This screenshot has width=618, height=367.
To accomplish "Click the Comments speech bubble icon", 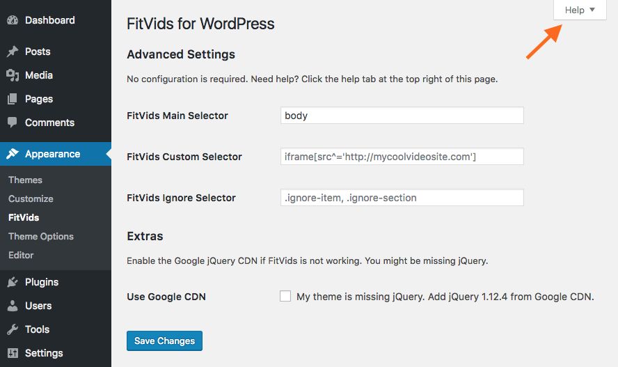I will (x=13, y=123).
